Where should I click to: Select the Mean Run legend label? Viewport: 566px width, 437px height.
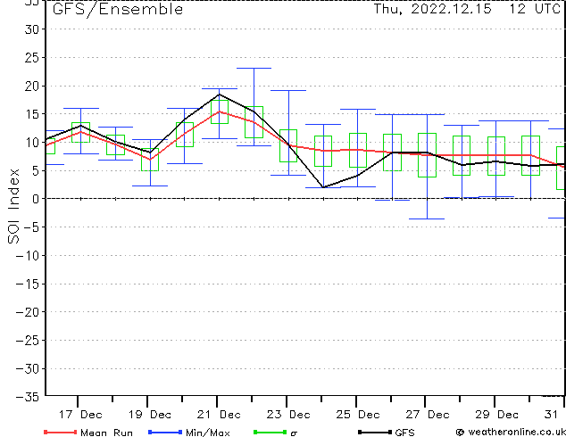pos(106,433)
